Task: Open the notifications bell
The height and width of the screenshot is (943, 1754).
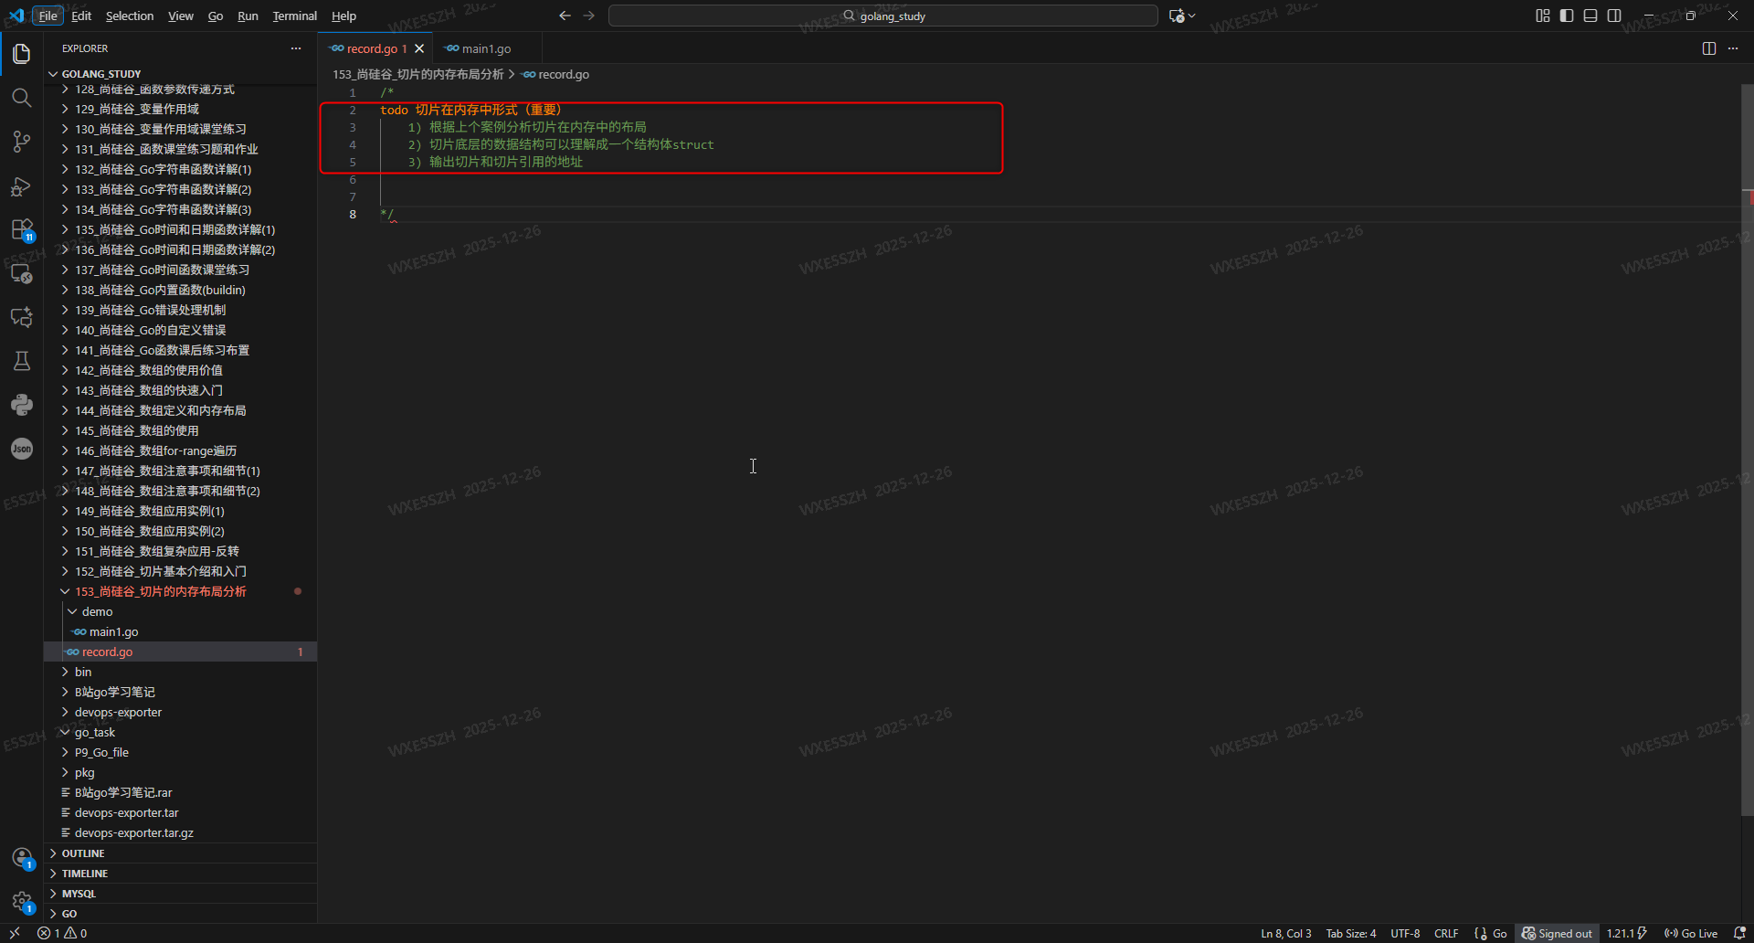Action: click(1739, 933)
